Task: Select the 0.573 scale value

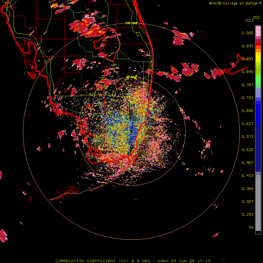Action: coord(248,137)
